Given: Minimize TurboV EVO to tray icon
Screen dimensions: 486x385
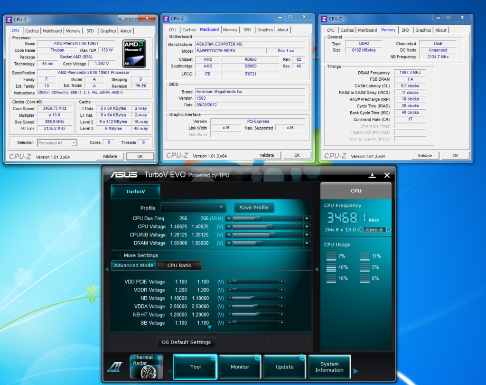Looking at the screenshot, I should (x=372, y=175).
